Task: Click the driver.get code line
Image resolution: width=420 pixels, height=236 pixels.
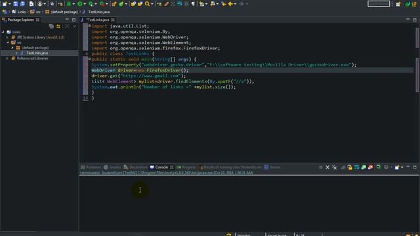Action: (x=138, y=76)
